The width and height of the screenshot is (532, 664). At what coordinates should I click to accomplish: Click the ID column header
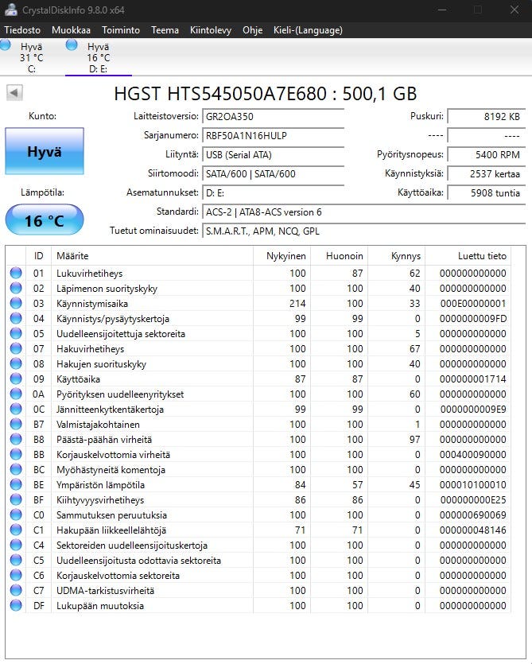38,256
